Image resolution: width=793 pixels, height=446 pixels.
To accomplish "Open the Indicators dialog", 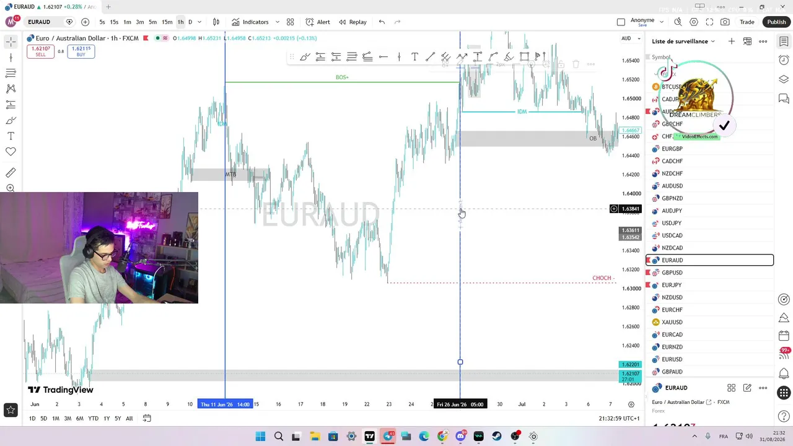I will 250,22.
